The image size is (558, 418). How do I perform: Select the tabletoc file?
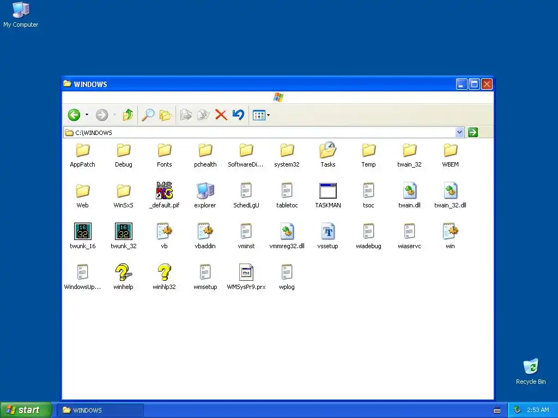287,196
